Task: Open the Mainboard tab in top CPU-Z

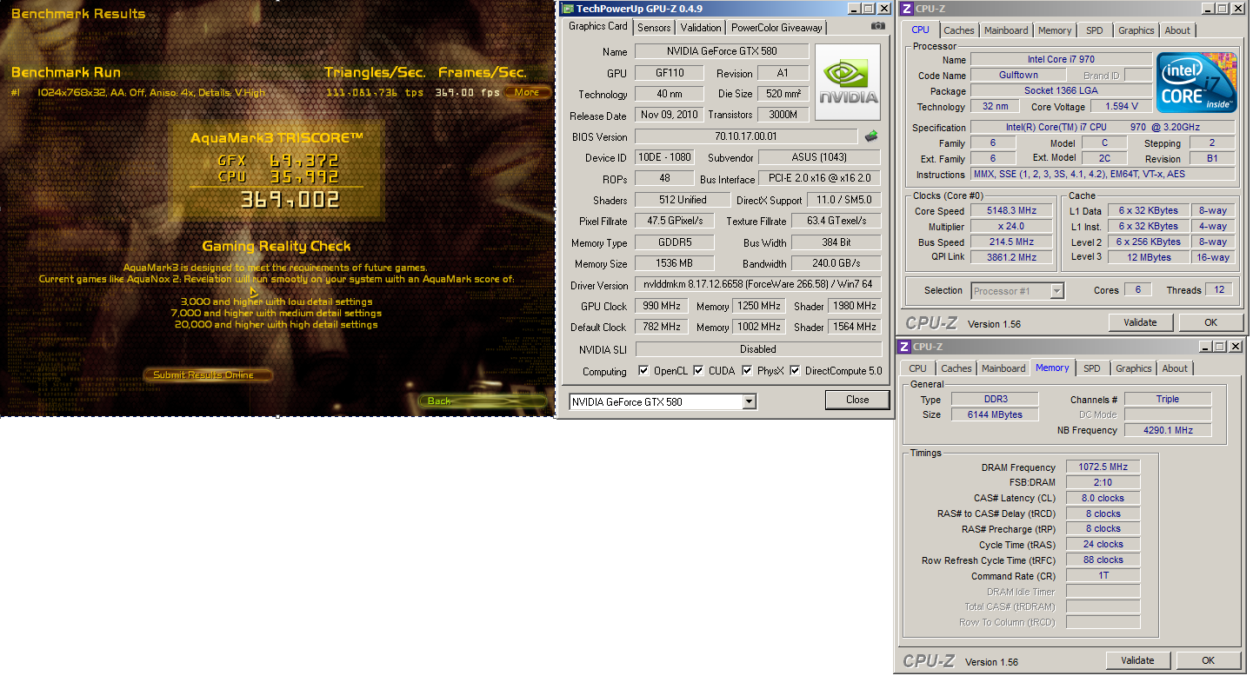Action: point(1006,30)
